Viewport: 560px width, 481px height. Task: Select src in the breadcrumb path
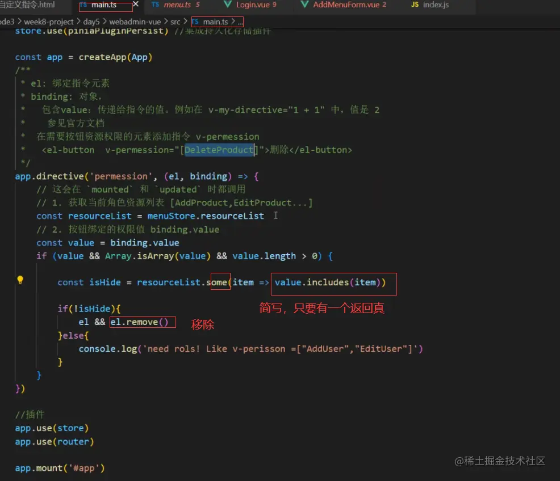(175, 22)
